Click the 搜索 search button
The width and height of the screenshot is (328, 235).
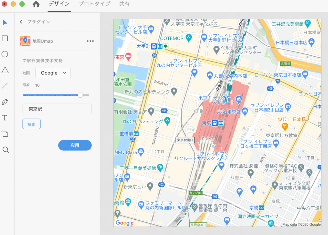point(32,124)
